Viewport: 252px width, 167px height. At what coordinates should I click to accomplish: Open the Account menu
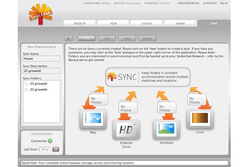tap(210, 3)
